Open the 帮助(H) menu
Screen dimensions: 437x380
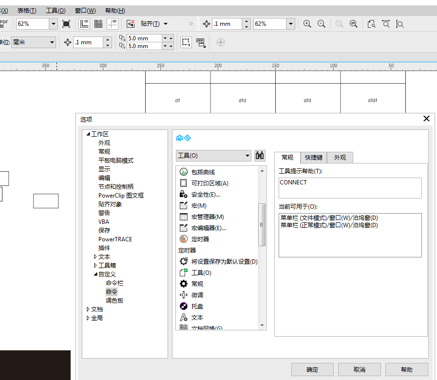click(x=115, y=11)
